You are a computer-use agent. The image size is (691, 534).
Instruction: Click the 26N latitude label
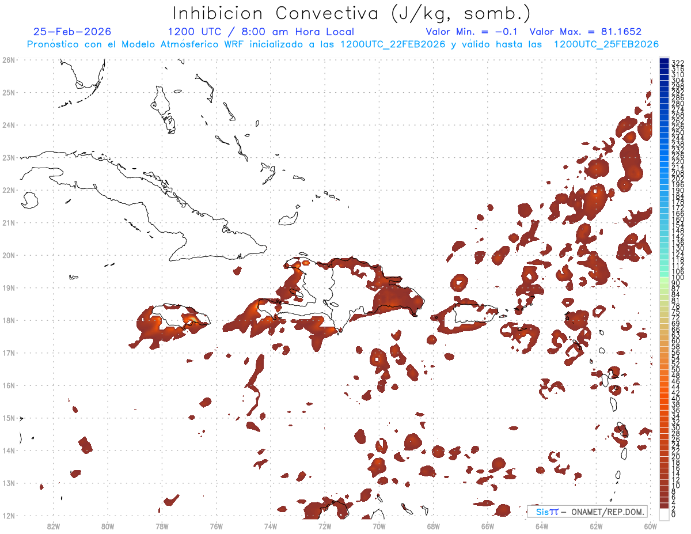click(8, 60)
